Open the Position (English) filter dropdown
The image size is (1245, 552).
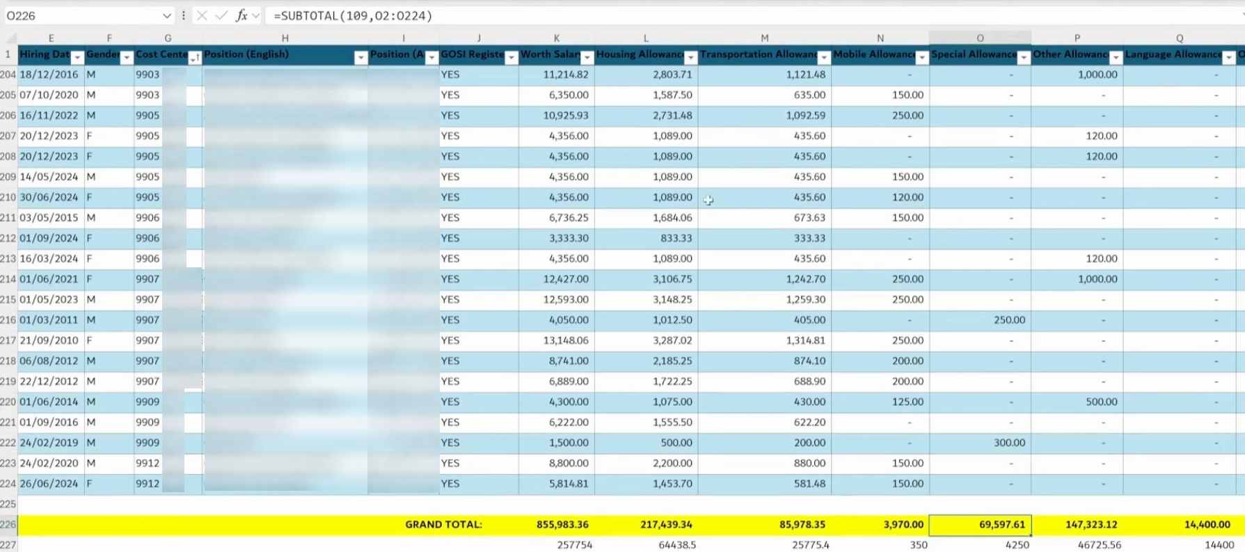[360, 58]
